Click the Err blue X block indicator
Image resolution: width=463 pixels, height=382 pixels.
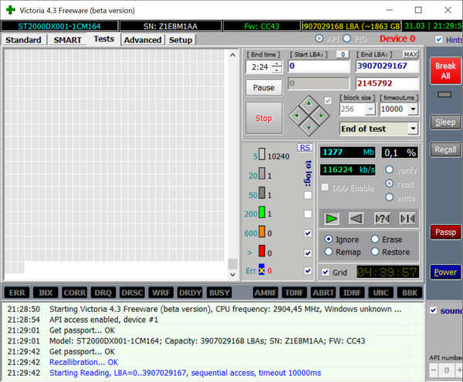pos(262,270)
